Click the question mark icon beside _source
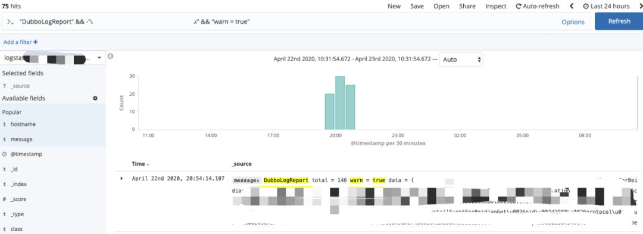Viewport: 643px width, 234px height. [4, 86]
